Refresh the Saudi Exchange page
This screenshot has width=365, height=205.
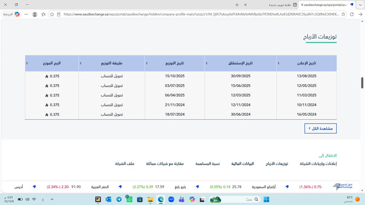pos(352,14)
